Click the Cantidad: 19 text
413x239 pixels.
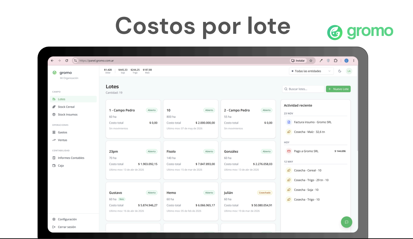click(114, 93)
